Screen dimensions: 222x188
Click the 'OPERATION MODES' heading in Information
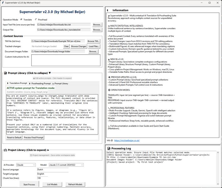121,90
